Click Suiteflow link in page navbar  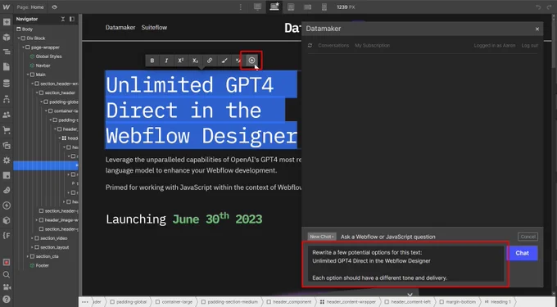[x=154, y=27]
